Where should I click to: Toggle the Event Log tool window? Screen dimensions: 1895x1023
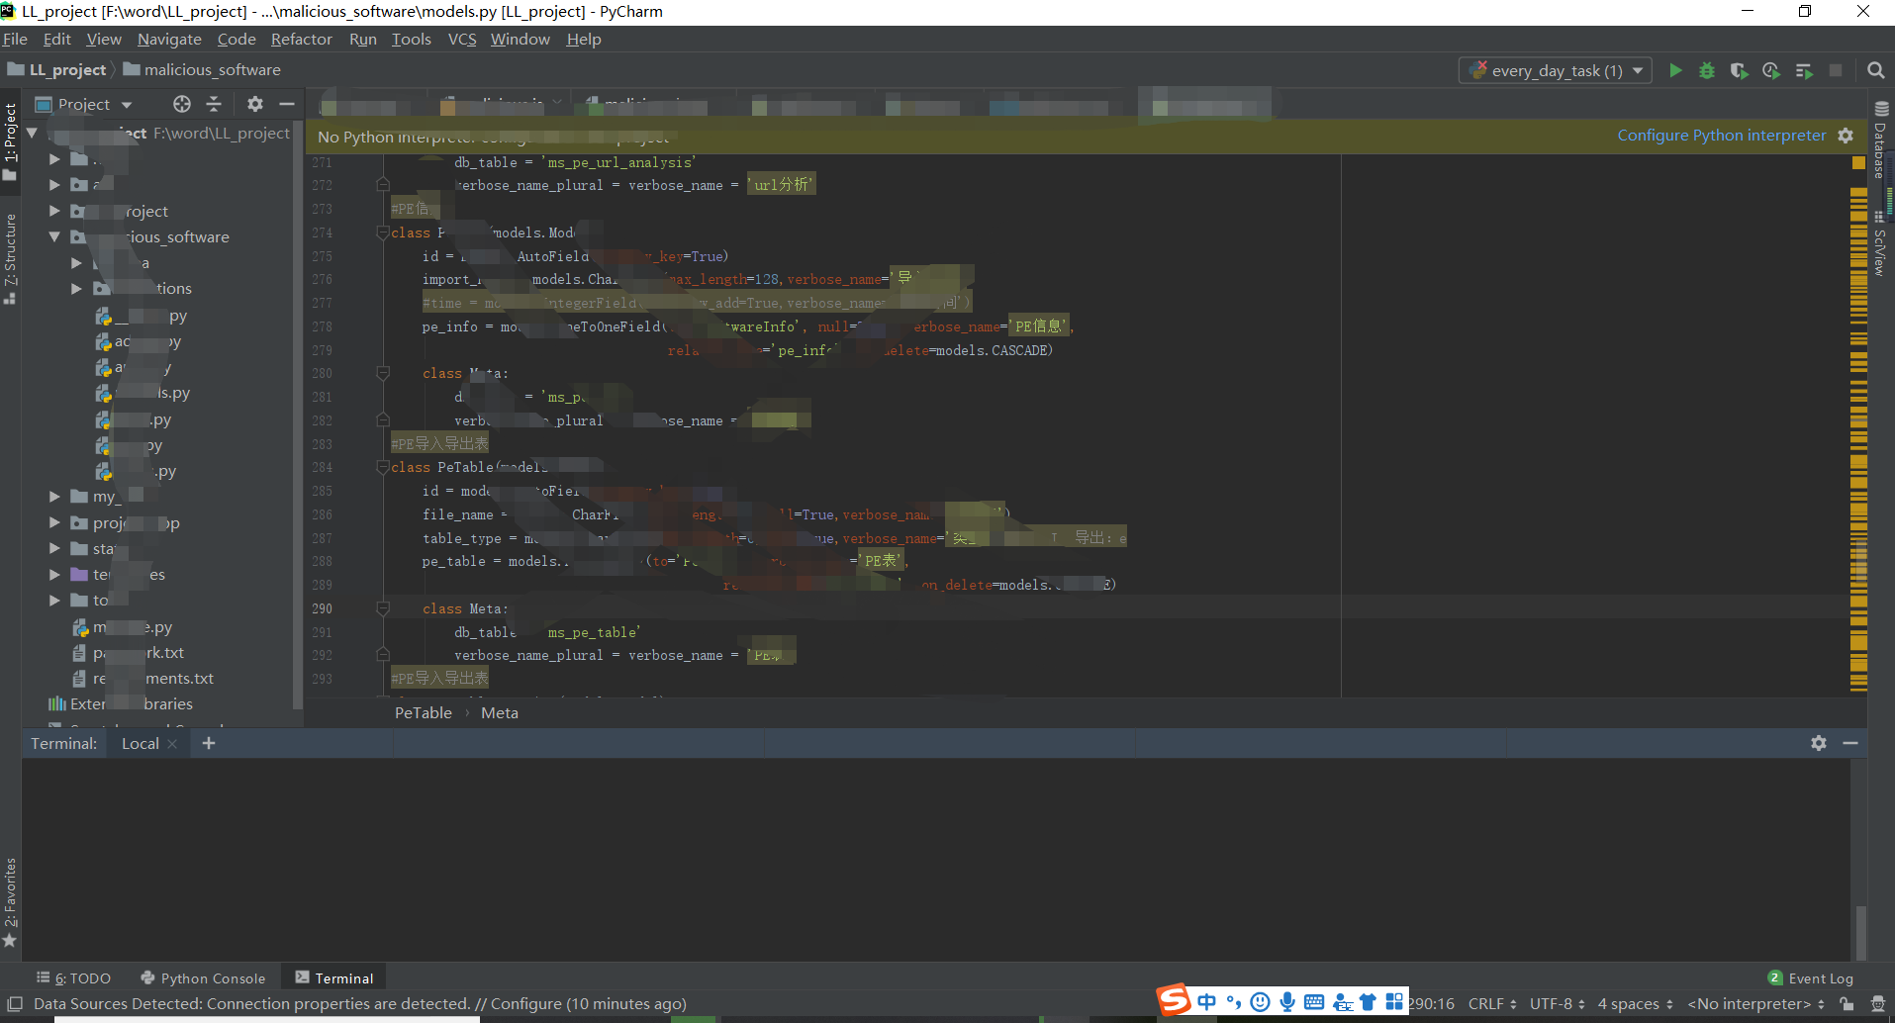point(1810,977)
